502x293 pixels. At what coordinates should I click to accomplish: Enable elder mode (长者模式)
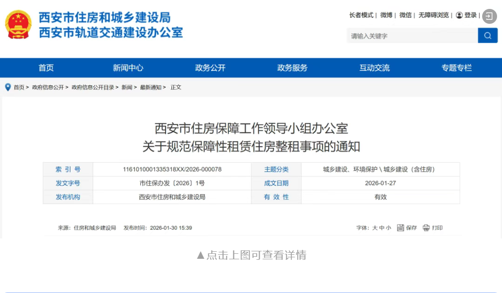click(x=361, y=15)
